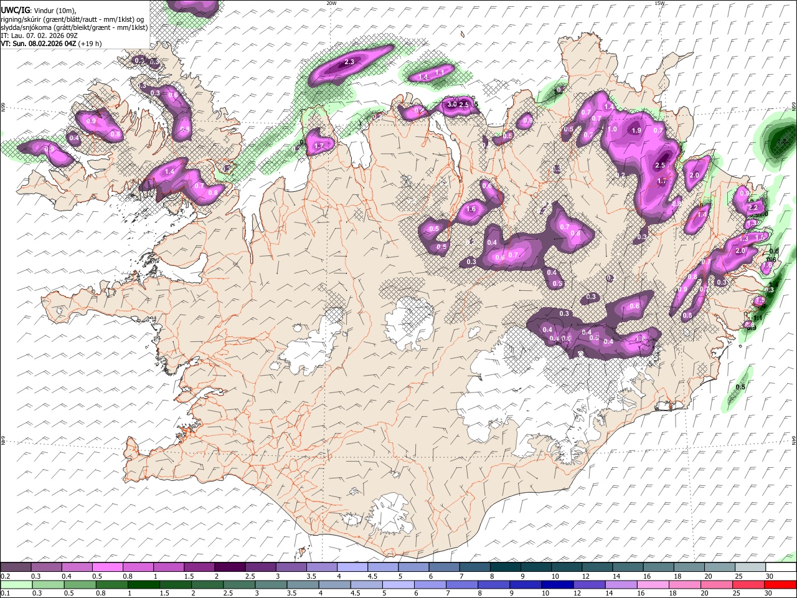Select the light lavender swatch at value 4

(x=352, y=567)
